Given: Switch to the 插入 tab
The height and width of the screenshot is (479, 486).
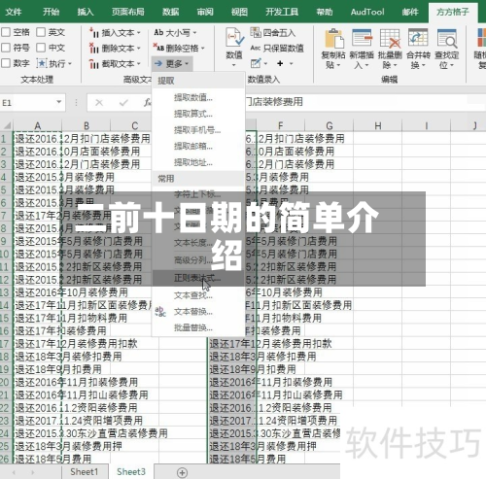Looking at the screenshot, I should [86, 12].
